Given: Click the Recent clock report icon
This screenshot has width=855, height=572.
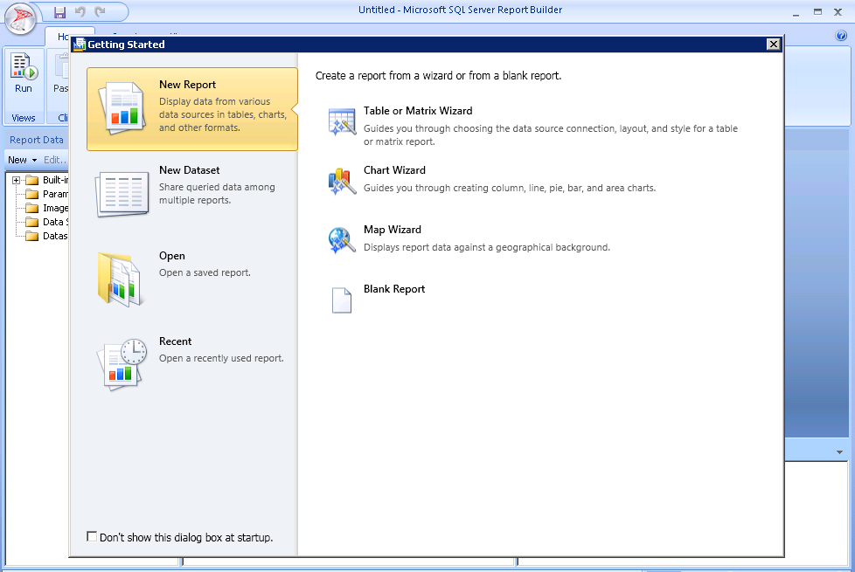Looking at the screenshot, I should click(122, 364).
